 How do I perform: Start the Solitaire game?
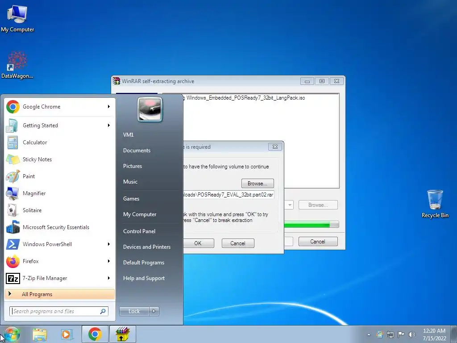[x=60, y=210]
